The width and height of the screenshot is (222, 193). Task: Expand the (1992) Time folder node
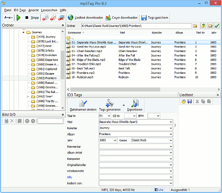(x=28, y=97)
